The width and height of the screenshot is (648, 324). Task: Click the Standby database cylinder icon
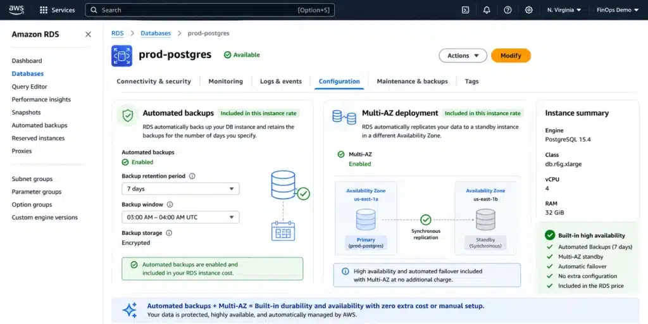click(485, 220)
